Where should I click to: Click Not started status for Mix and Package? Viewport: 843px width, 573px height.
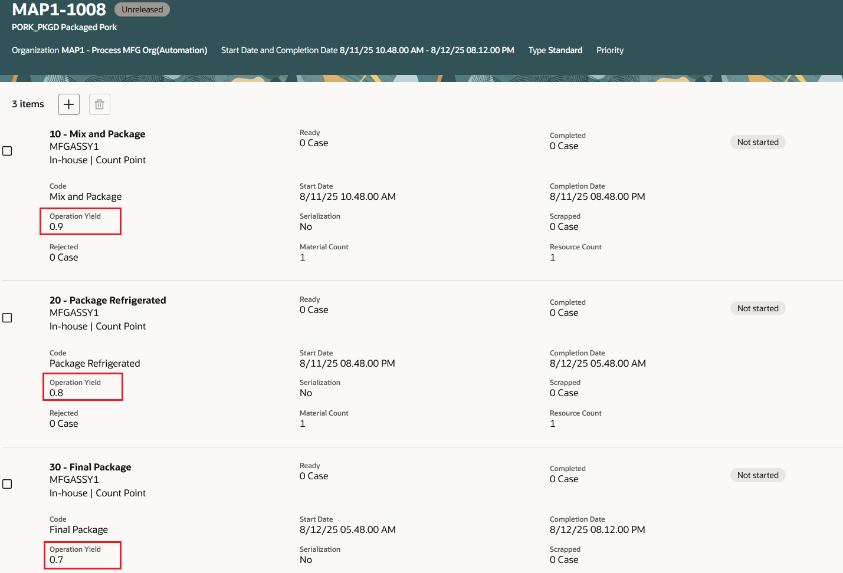tap(758, 142)
